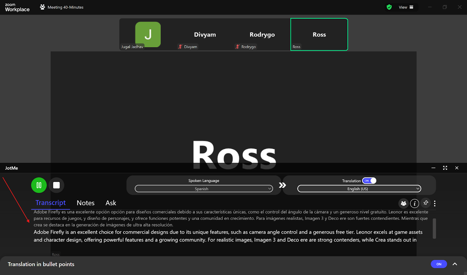This screenshot has height=275, width=467.
Task: Click the green encryption shield icon
Action: pos(389,7)
